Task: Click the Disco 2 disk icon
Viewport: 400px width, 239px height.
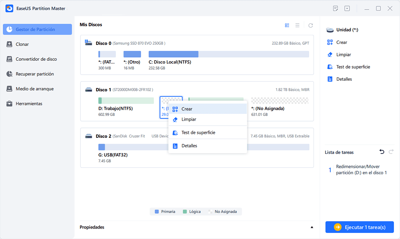Action: [88, 136]
